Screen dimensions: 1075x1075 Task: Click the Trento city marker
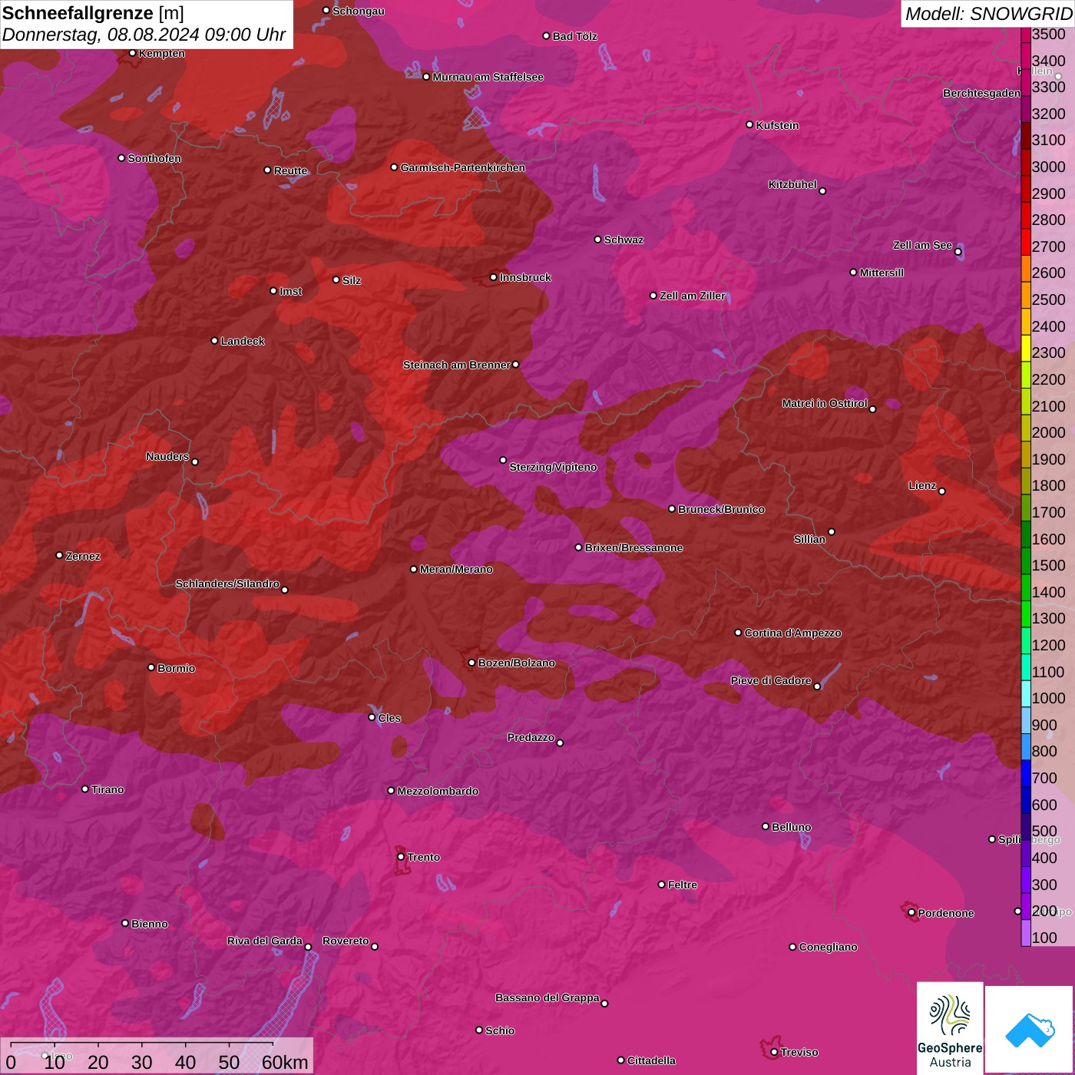(x=401, y=857)
